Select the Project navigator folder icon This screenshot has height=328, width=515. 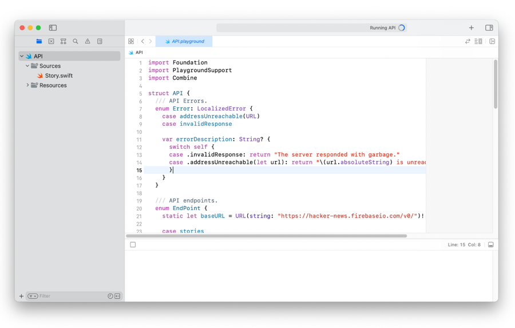click(x=39, y=41)
